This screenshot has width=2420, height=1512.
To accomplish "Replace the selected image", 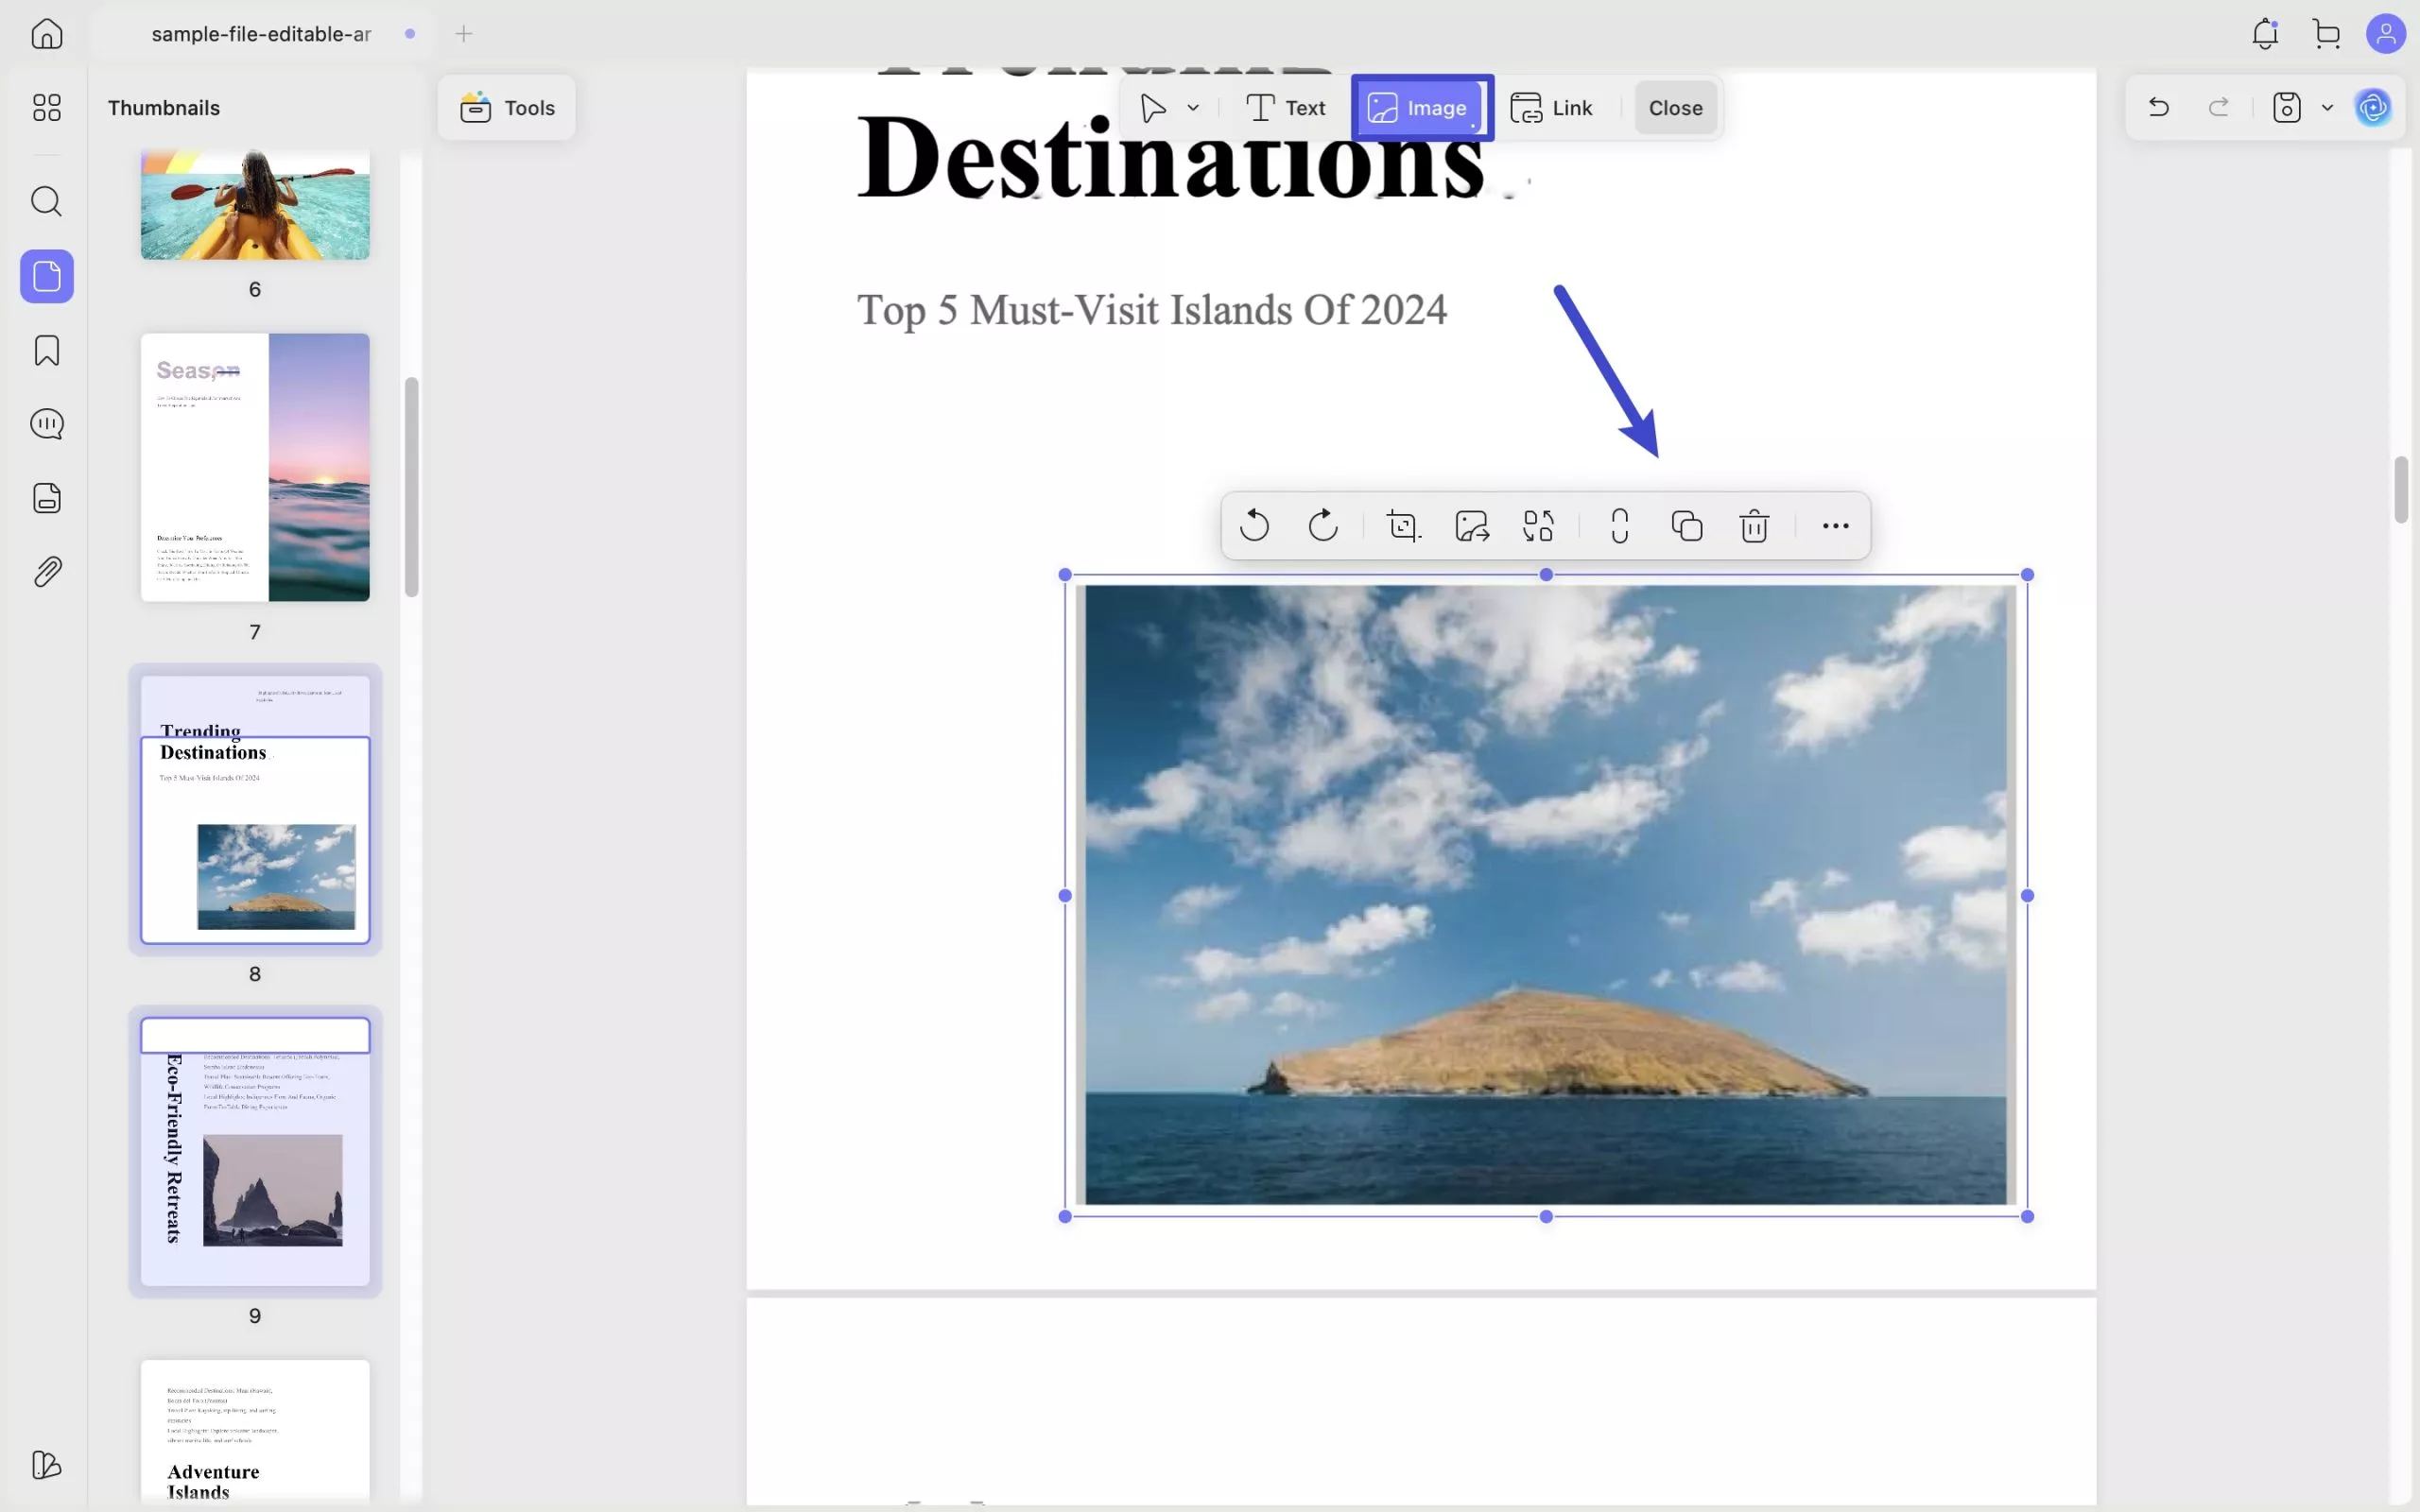I will pos(1539,526).
